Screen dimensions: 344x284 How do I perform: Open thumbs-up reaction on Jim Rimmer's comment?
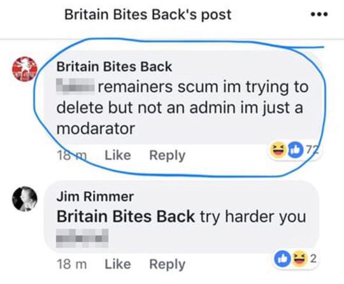coord(283,259)
